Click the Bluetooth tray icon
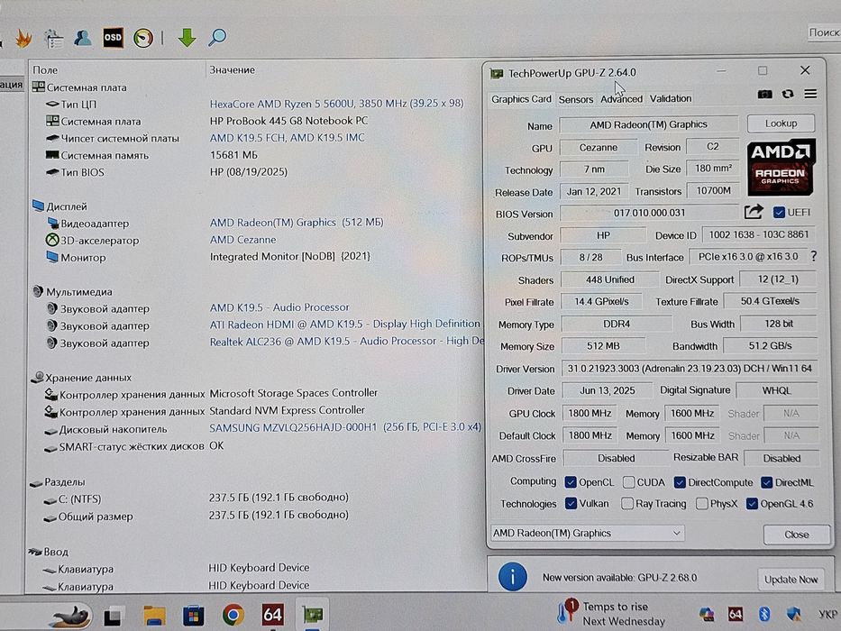 click(x=764, y=614)
